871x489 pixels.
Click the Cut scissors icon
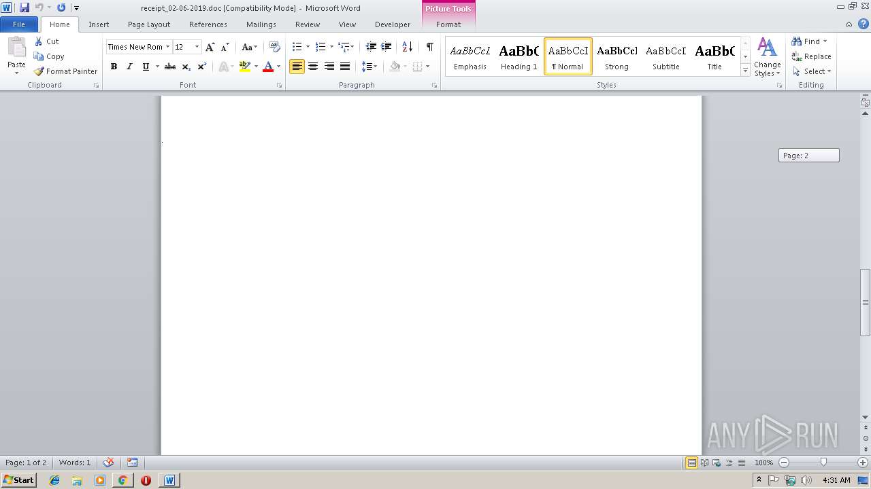pos(39,41)
